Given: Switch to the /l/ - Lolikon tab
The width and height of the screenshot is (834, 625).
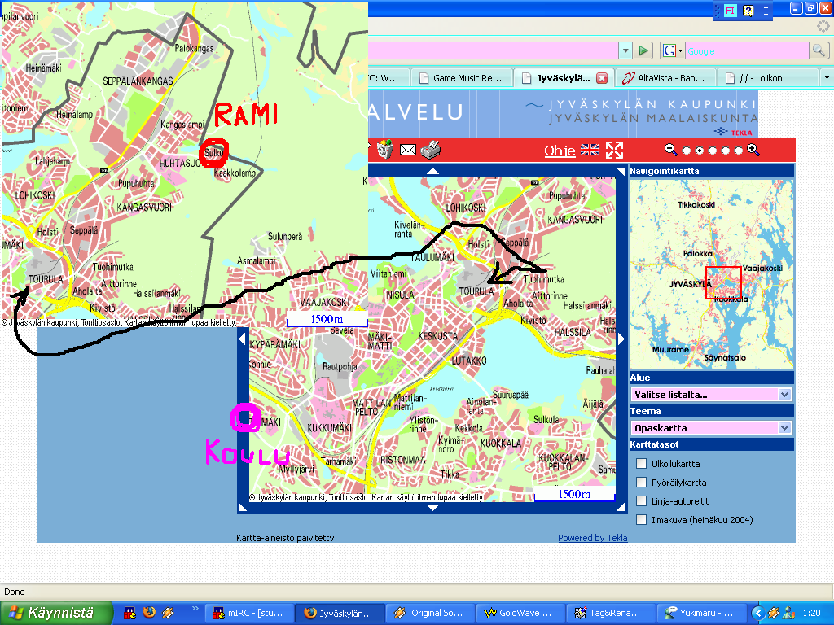Looking at the screenshot, I should [x=766, y=78].
